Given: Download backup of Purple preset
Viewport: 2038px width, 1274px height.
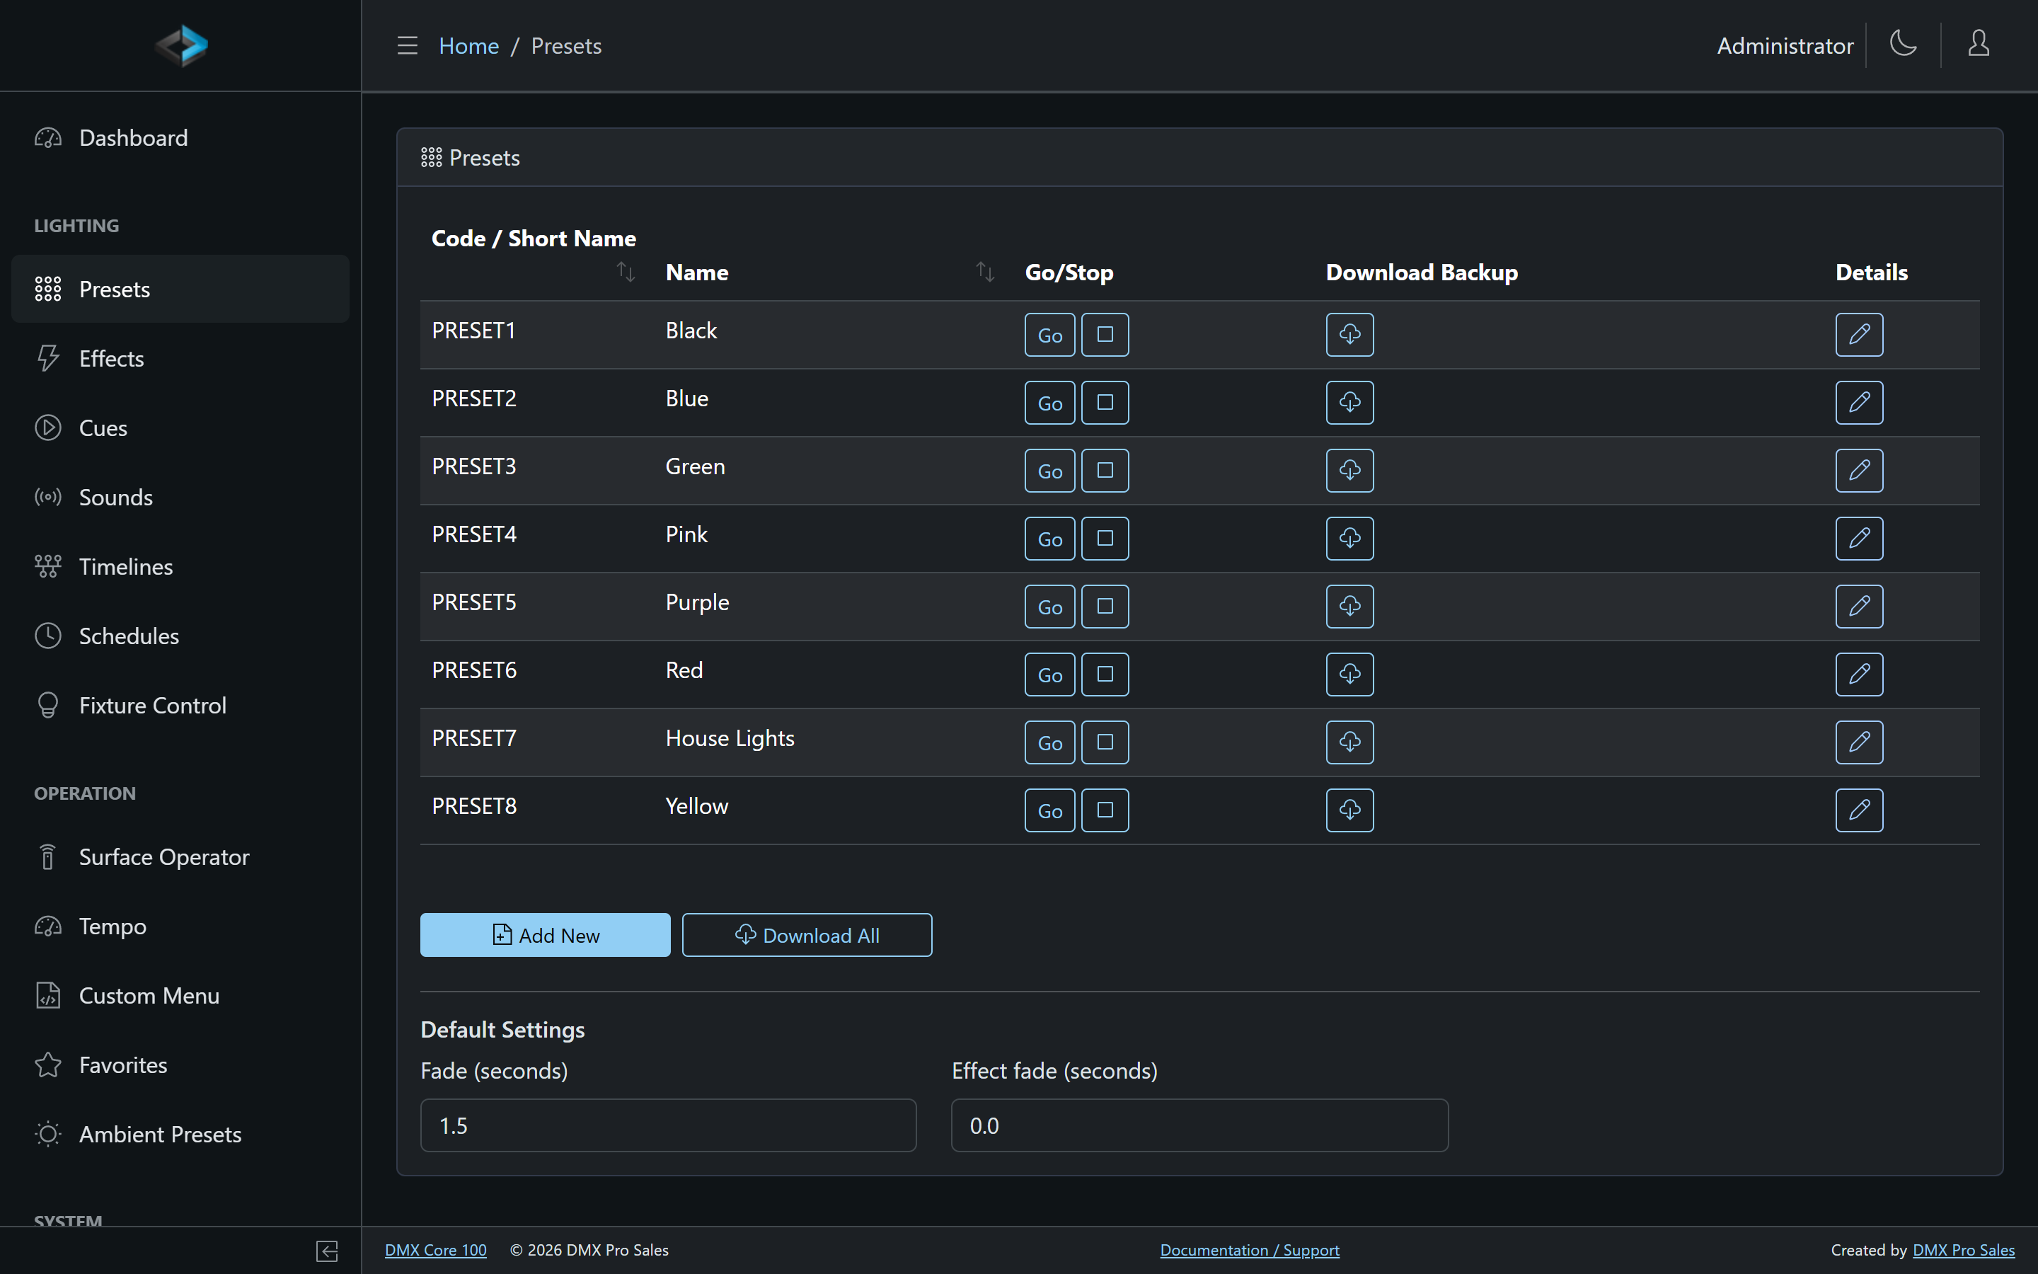Looking at the screenshot, I should point(1350,607).
